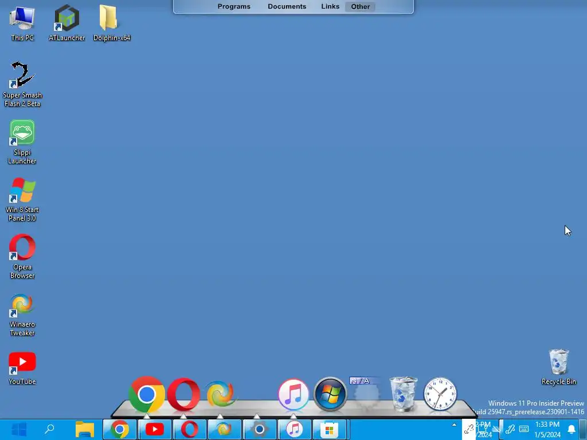This screenshot has height=440, width=587.
Task: Select the Win 8 Start Panel 3.0 shortcut
Action: click(22, 199)
